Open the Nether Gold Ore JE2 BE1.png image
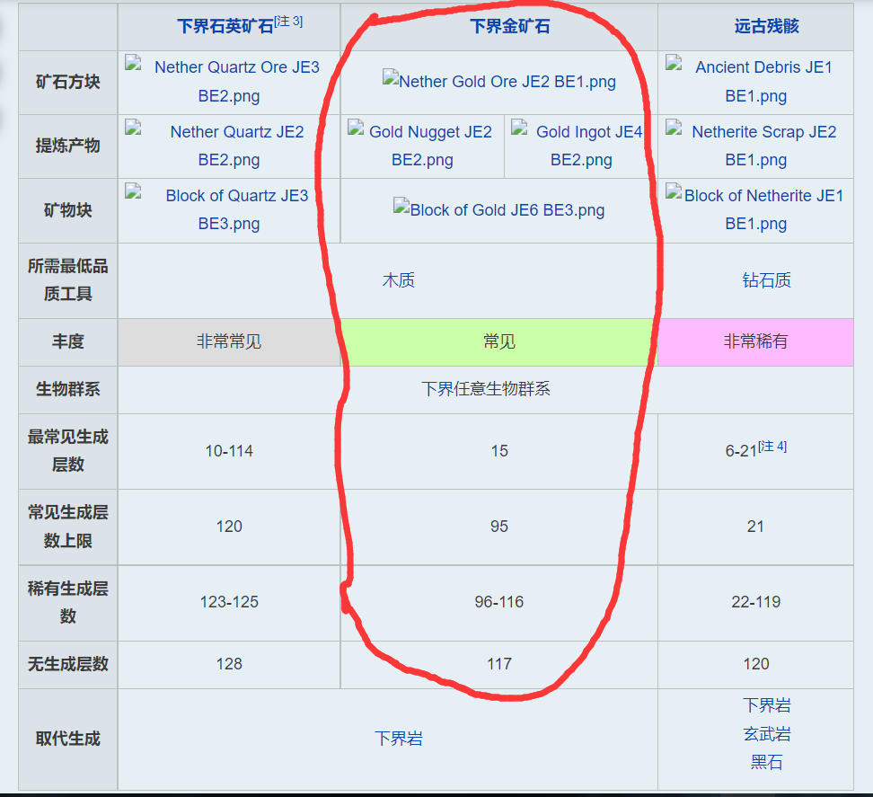Screen dimensions: 873x797 pyautogui.click(x=499, y=82)
